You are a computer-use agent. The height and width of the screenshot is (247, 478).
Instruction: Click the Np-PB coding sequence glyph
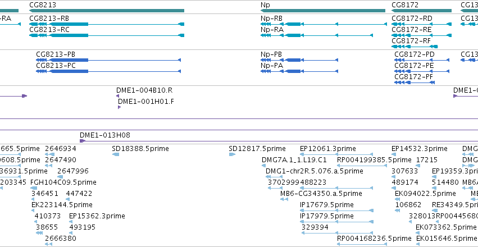[x=299, y=60]
